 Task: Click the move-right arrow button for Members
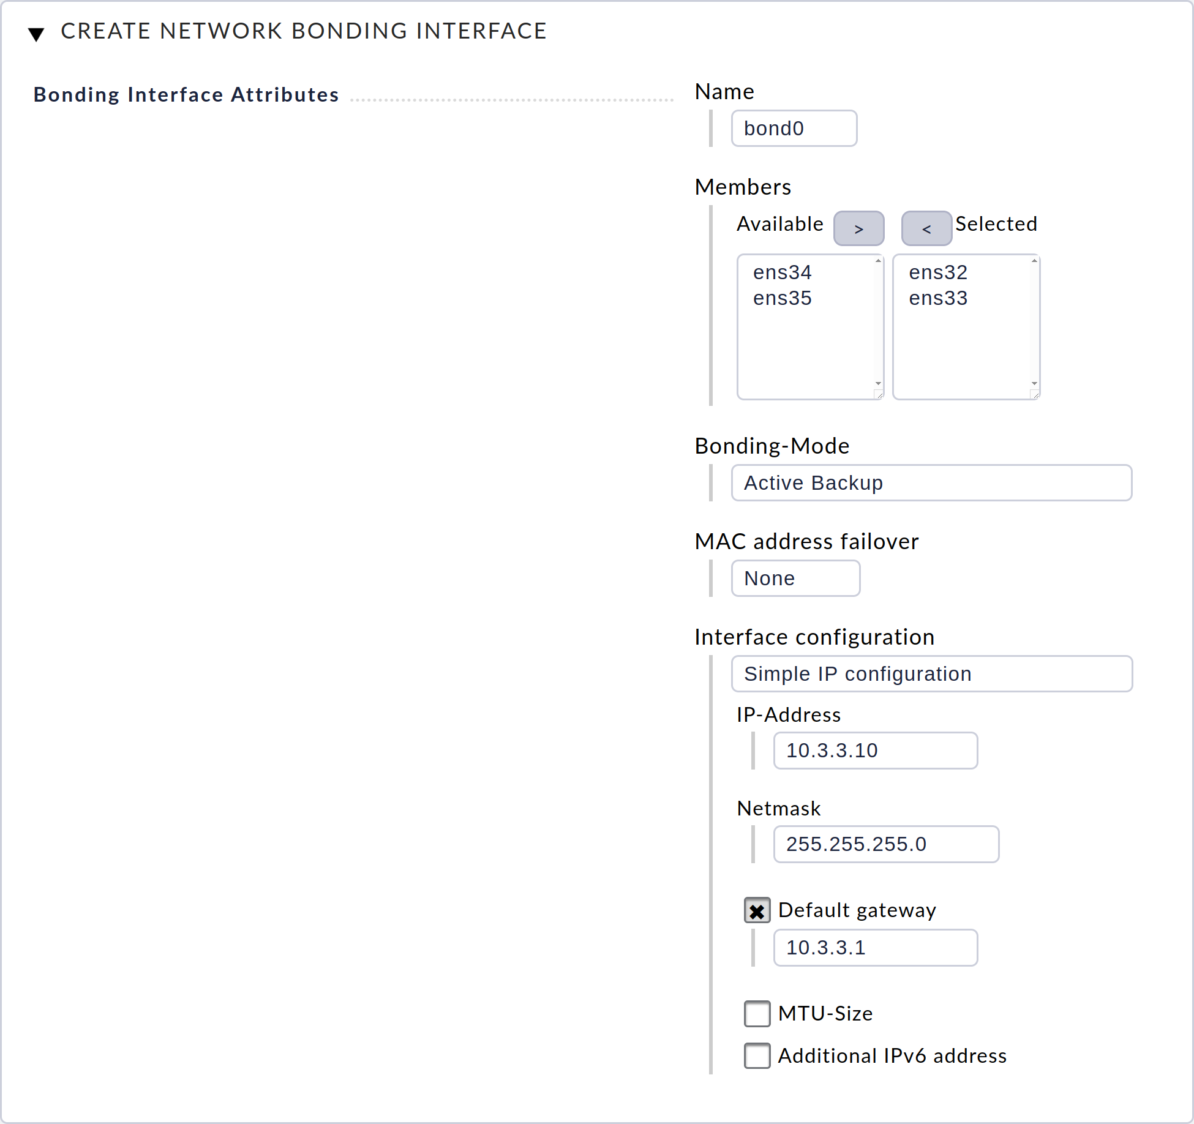pos(858,228)
